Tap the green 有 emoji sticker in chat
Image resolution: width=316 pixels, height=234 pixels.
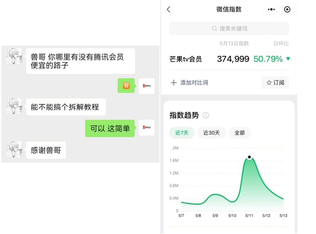(126, 85)
